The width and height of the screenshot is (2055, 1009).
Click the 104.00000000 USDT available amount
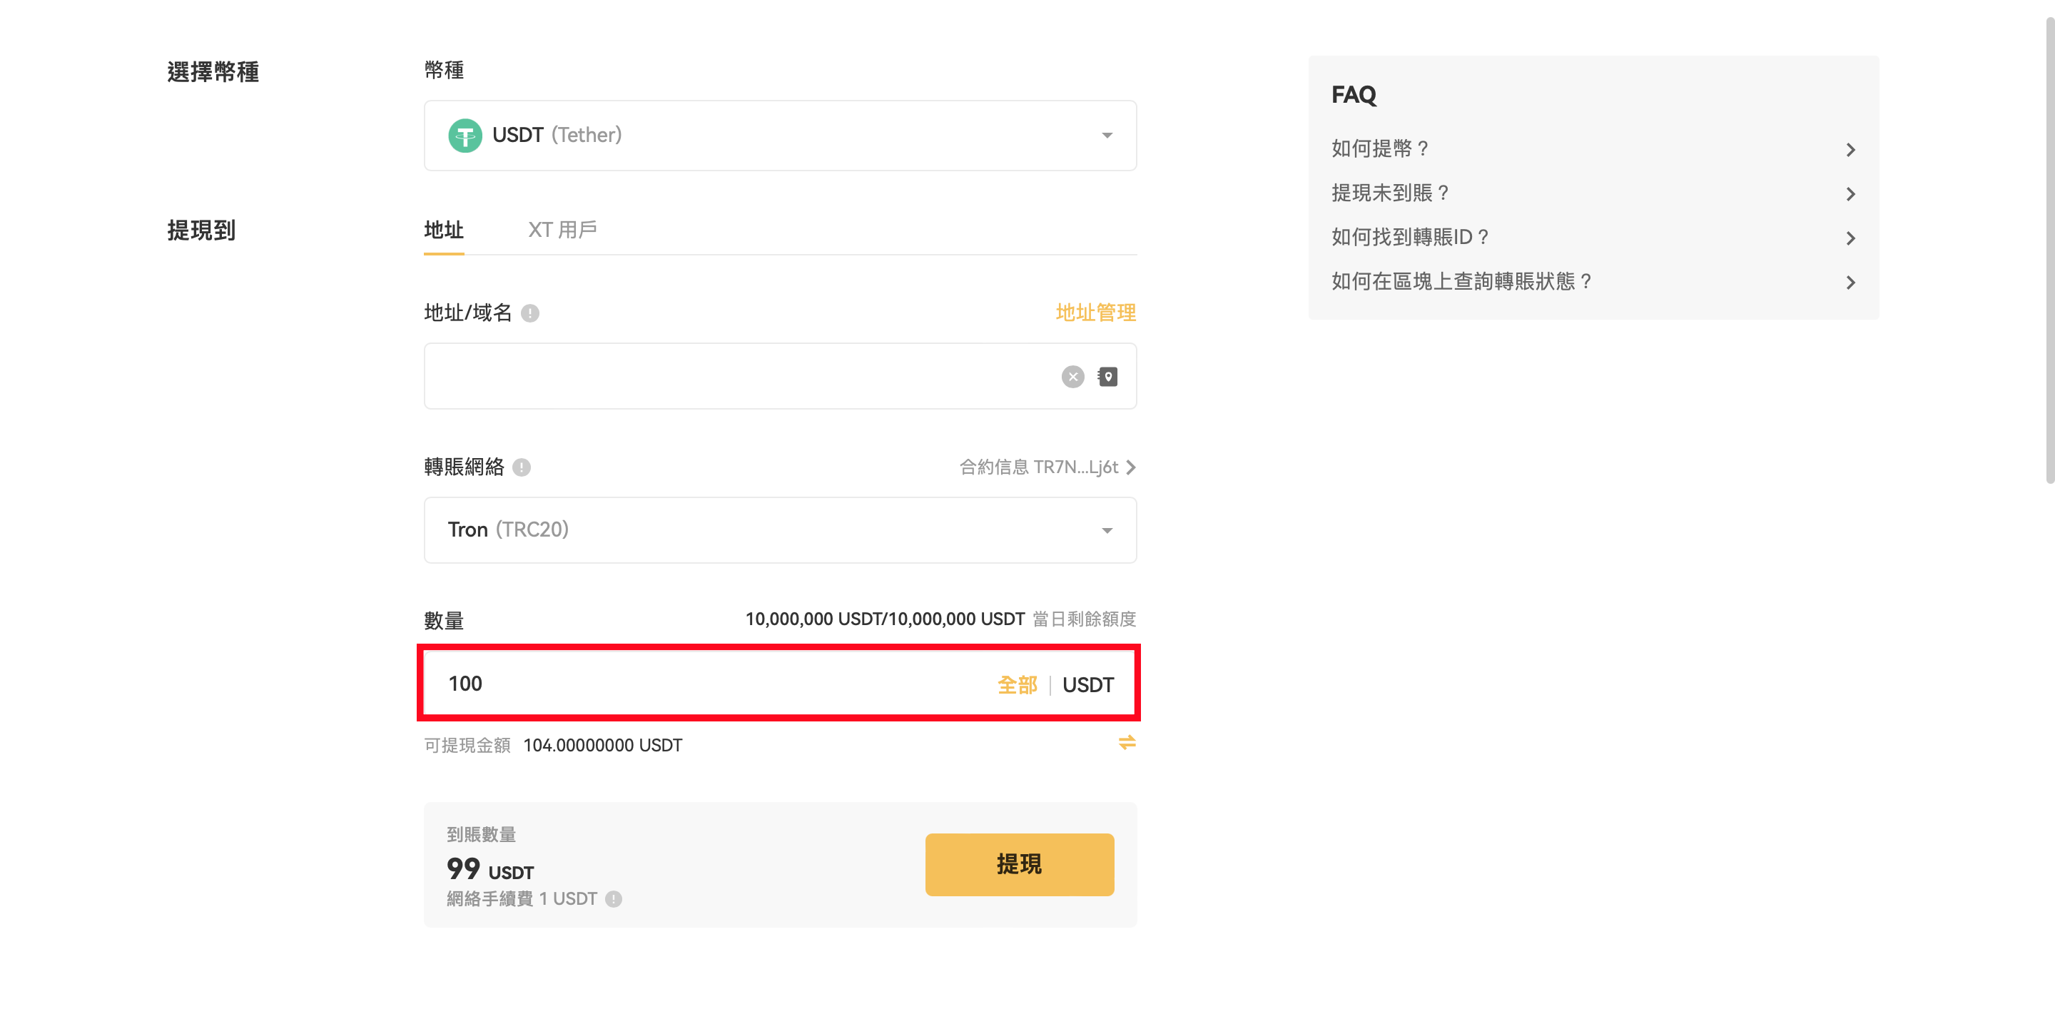[x=602, y=745]
